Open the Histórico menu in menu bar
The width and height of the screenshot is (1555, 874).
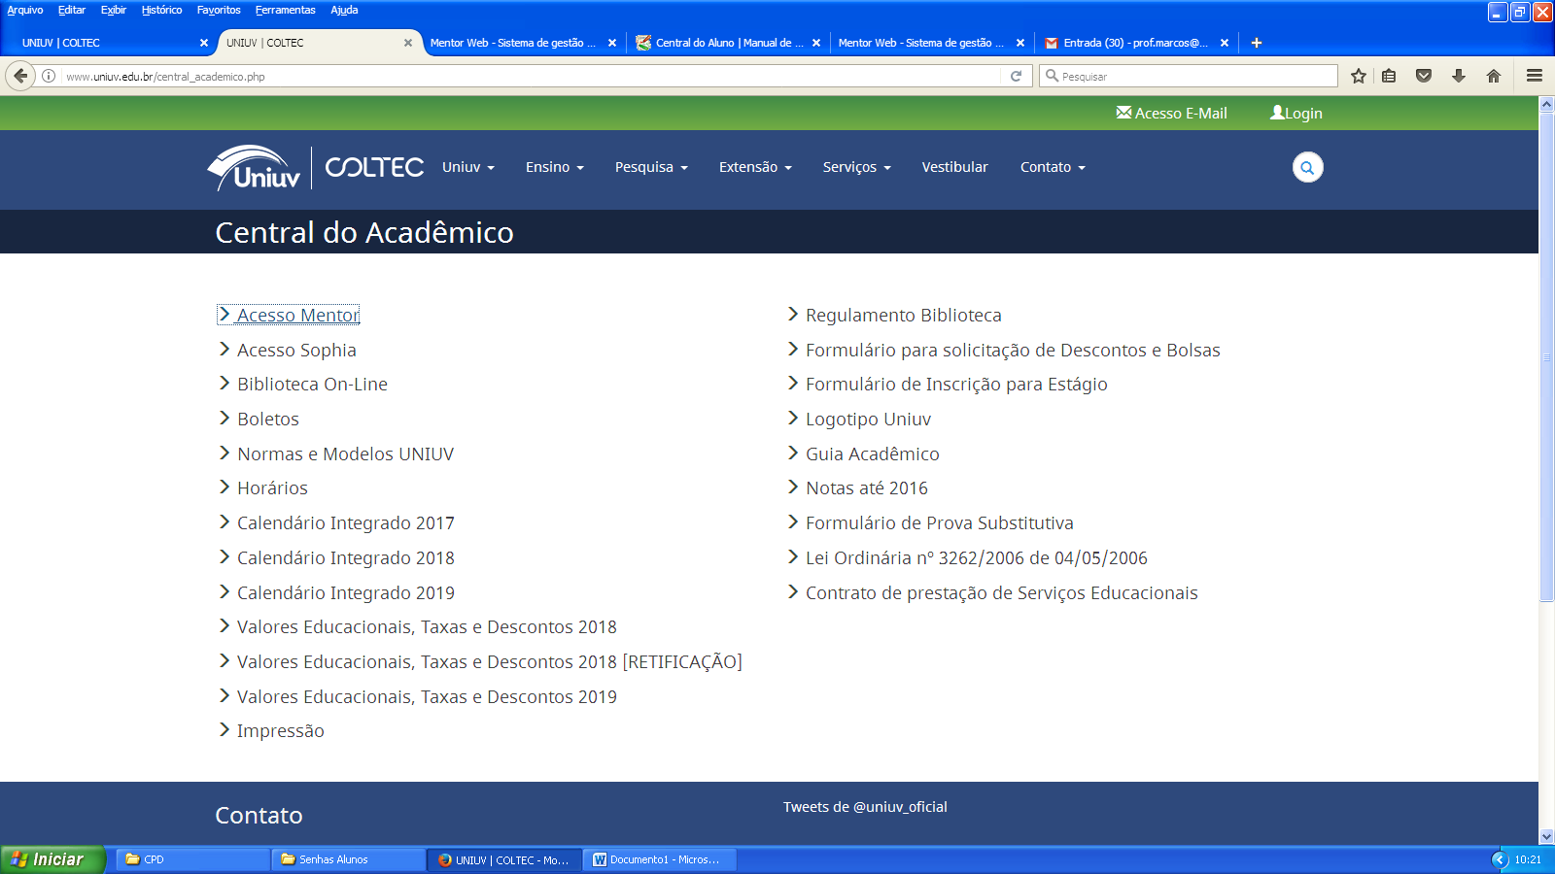[x=161, y=10]
